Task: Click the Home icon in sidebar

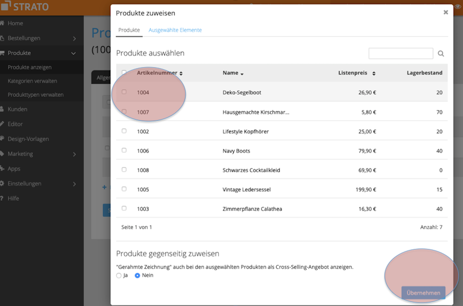Action: (x=2, y=23)
